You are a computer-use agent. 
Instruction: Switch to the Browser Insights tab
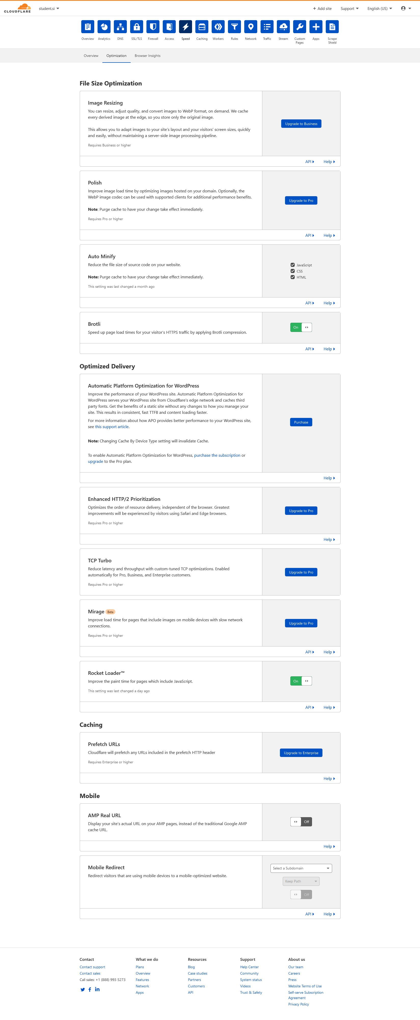tap(147, 56)
